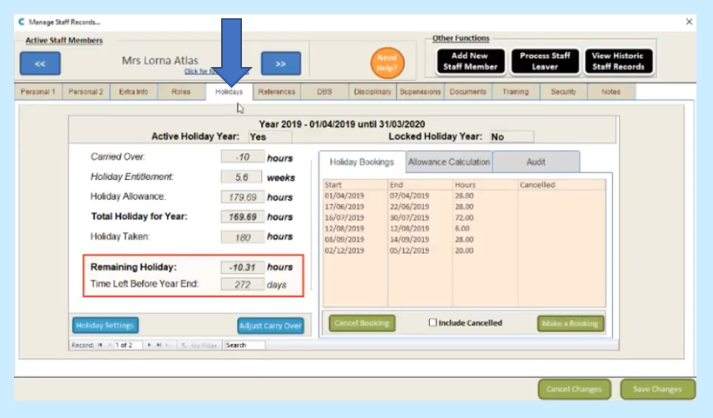Click Cancel Changes button
713x418 pixels.
click(x=574, y=389)
